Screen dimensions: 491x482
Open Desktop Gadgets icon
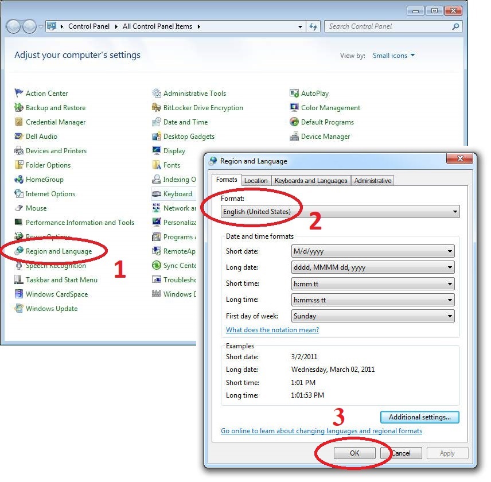point(156,136)
